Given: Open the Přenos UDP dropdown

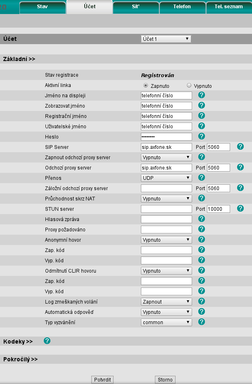Looking at the screenshot, I should coord(166,178).
